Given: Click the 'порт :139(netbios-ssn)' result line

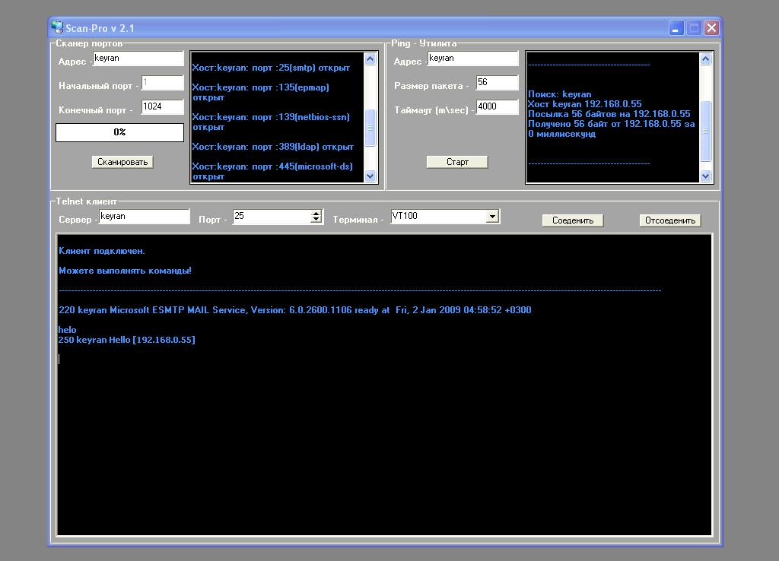Looking at the screenshot, I should point(271,122).
